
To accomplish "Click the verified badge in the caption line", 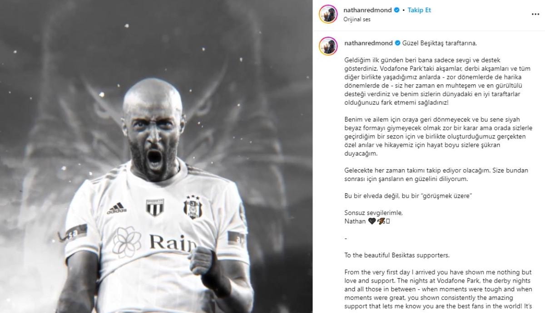I will pos(397,43).
